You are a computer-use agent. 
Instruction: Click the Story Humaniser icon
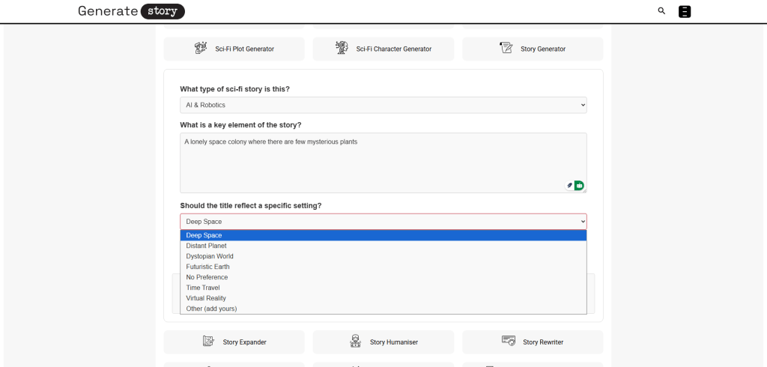356,342
